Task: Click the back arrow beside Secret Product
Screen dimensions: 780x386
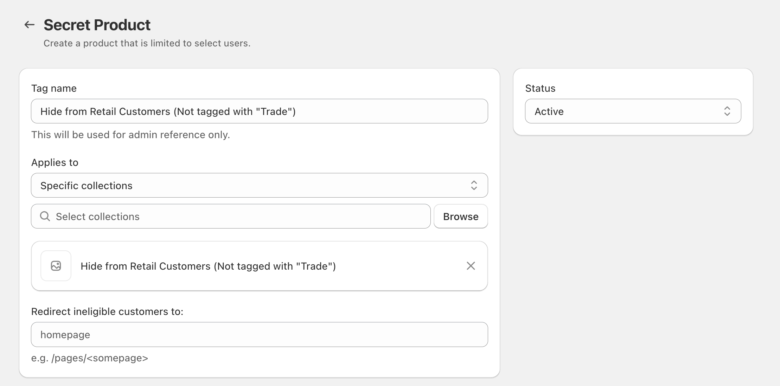Action: [29, 25]
